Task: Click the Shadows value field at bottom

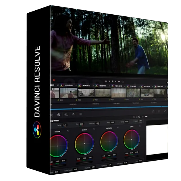Action: click(x=93, y=167)
